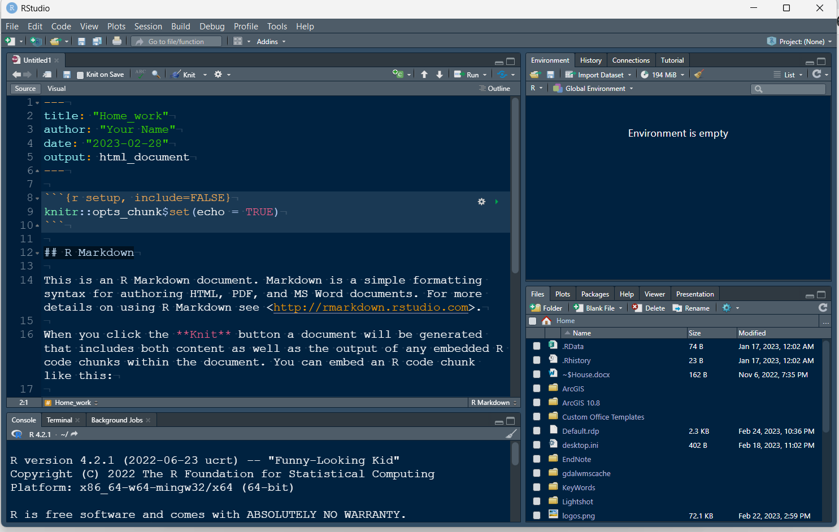Change the Environment view from List
This screenshot has height=532, width=839.
pyautogui.click(x=788, y=75)
